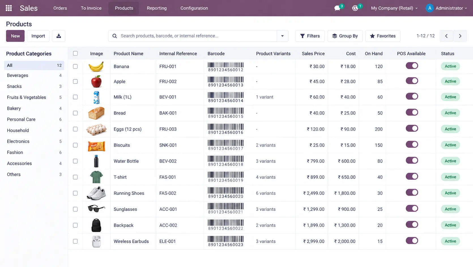This screenshot has width=473, height=267.
Task: Click the search magnifier icon
Action: point(115,36)
